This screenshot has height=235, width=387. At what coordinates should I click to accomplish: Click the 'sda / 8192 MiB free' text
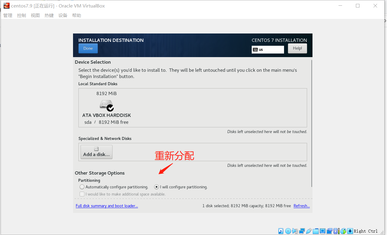pos(107,122)
